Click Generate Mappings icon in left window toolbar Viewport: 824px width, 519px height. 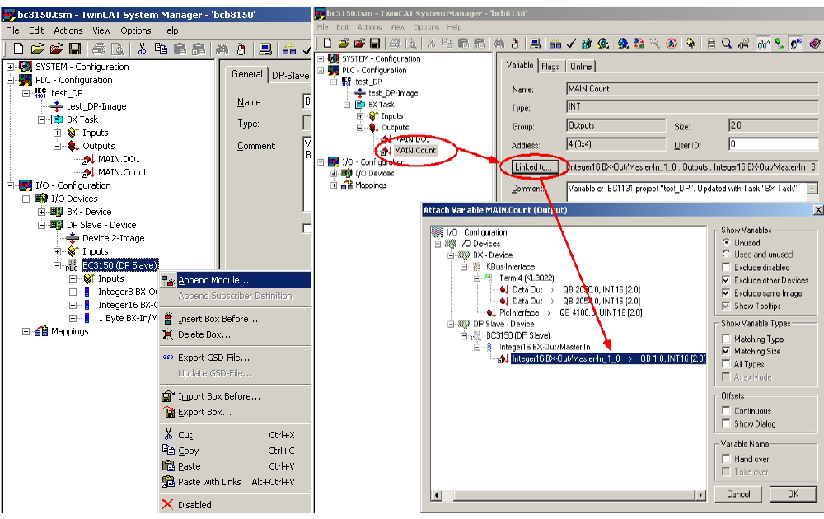[289, 49]
